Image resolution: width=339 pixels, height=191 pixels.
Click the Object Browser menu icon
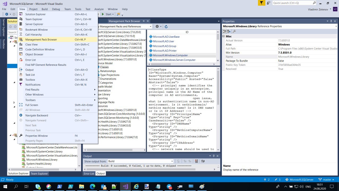(21, 54)
